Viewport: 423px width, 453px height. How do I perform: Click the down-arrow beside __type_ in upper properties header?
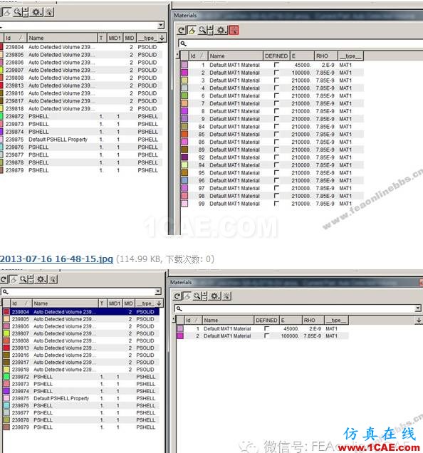pyautogui.click(x=162, y=38)
